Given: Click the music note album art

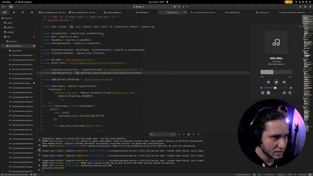Looking at the screenshot, I should pos(276,43).
